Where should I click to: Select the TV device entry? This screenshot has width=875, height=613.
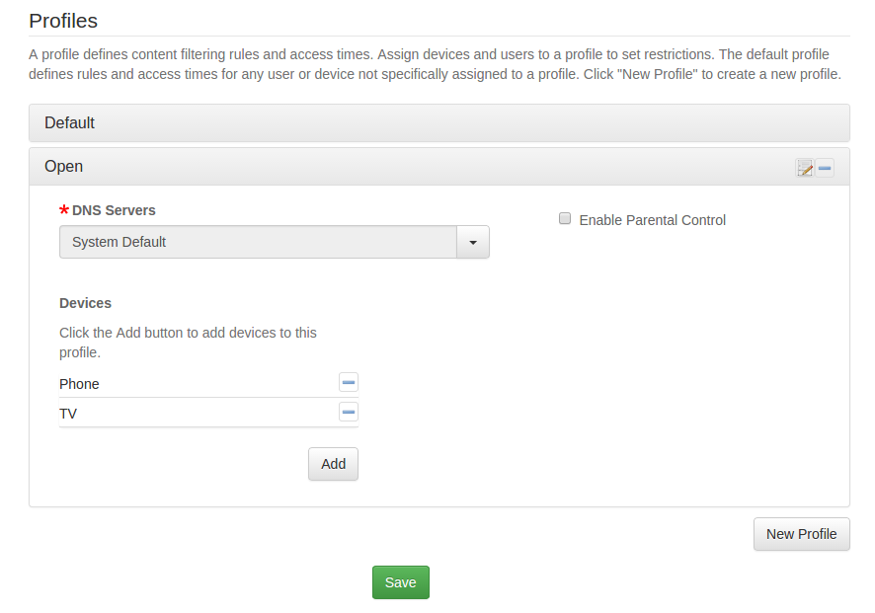coord(68,414)
